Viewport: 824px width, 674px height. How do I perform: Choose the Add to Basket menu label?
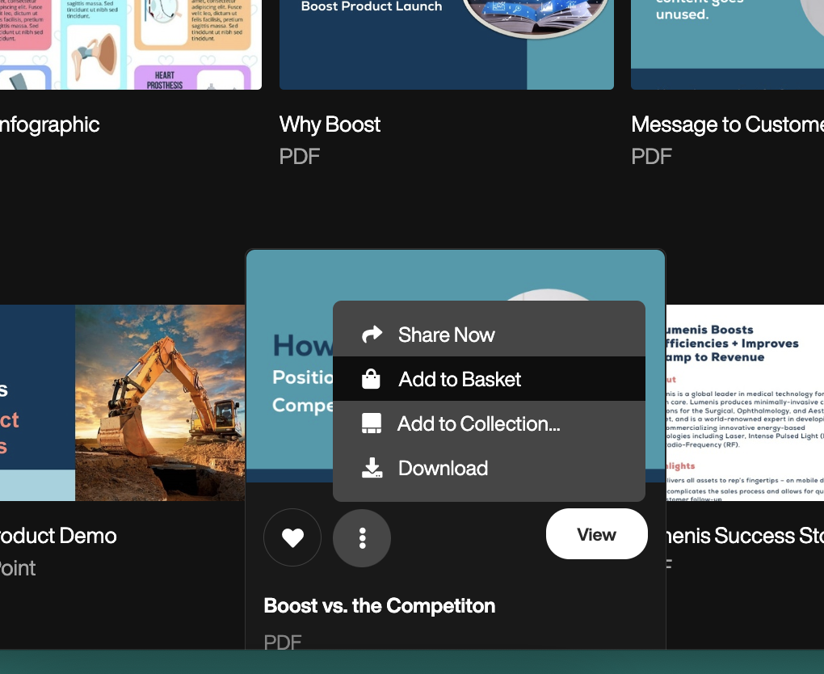click(x=460, y=379)
